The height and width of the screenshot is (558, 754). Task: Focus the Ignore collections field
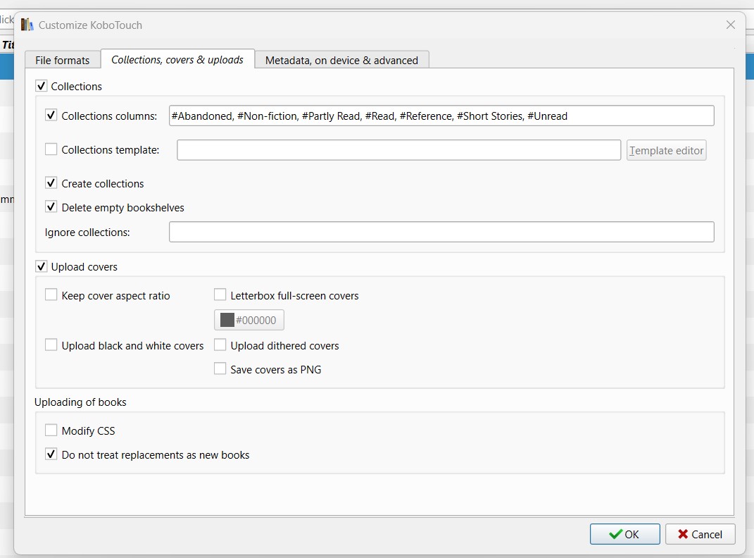441,232
